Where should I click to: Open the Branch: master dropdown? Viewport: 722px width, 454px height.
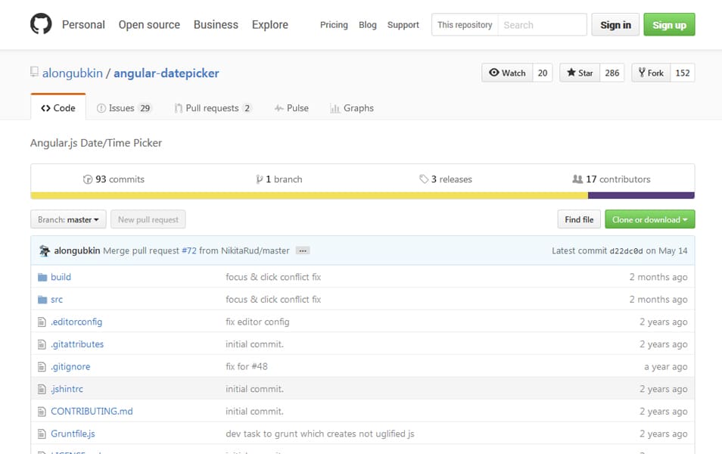click(68, 219)
